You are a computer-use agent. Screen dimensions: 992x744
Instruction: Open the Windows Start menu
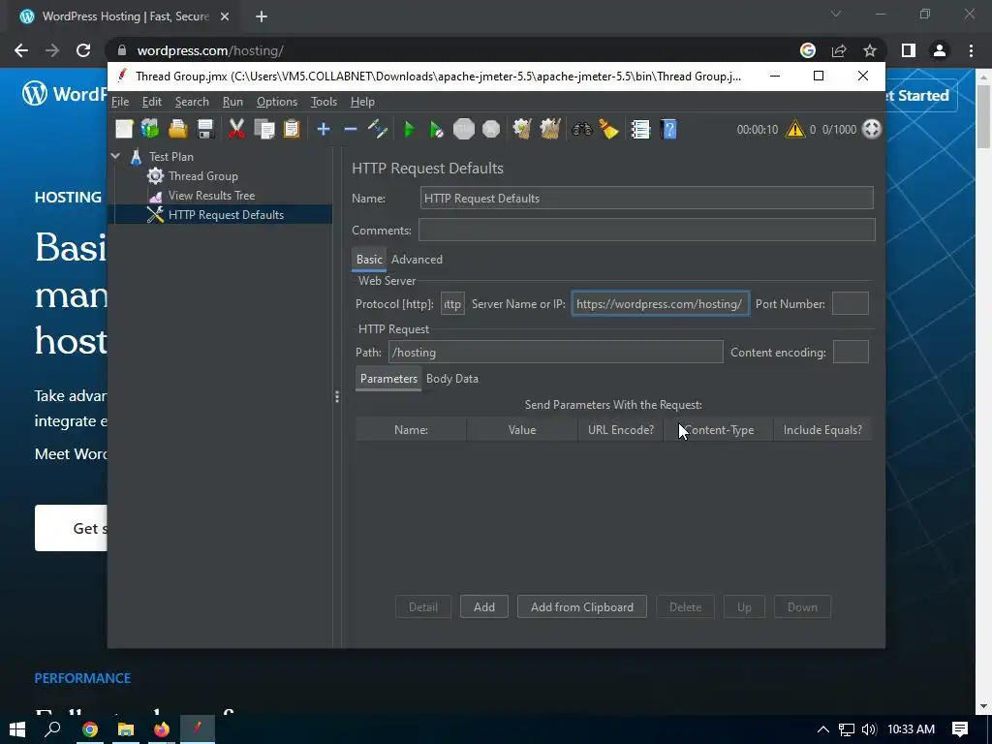[17, 729]
